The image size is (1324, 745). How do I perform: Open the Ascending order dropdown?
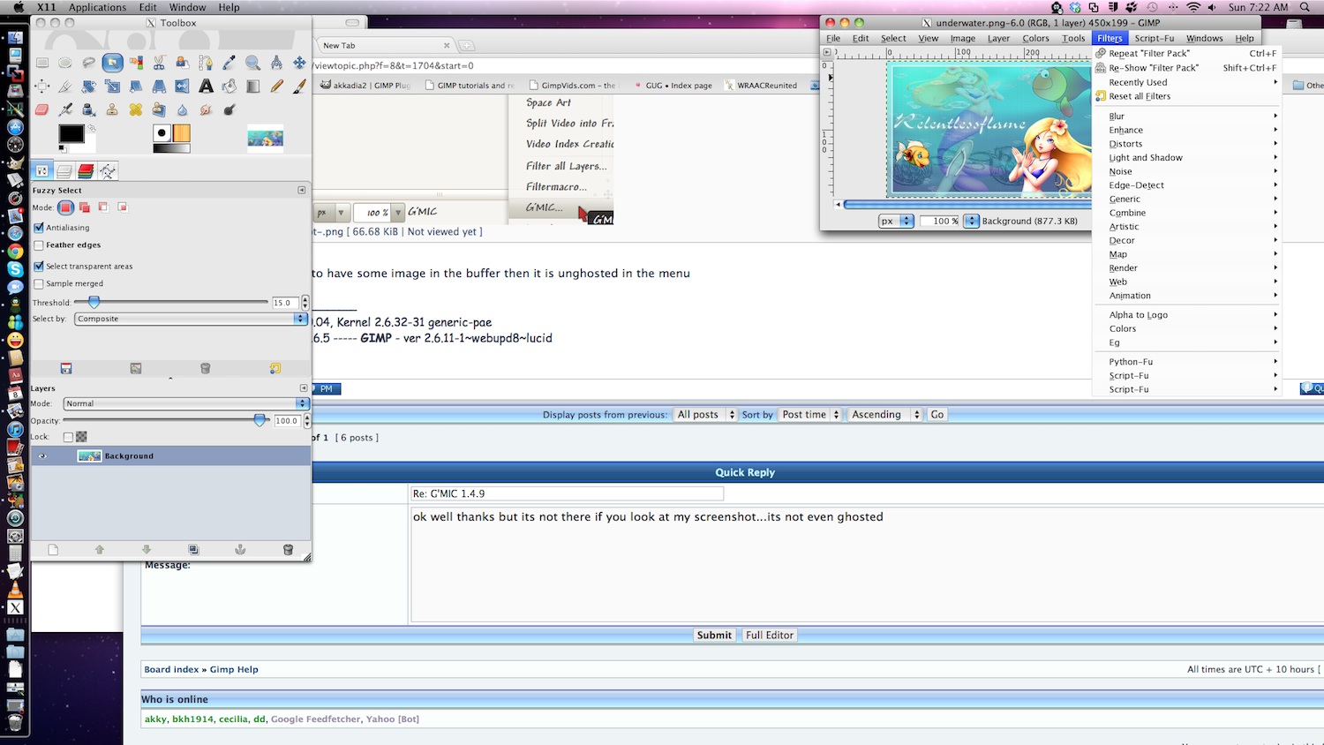[885, 414]
